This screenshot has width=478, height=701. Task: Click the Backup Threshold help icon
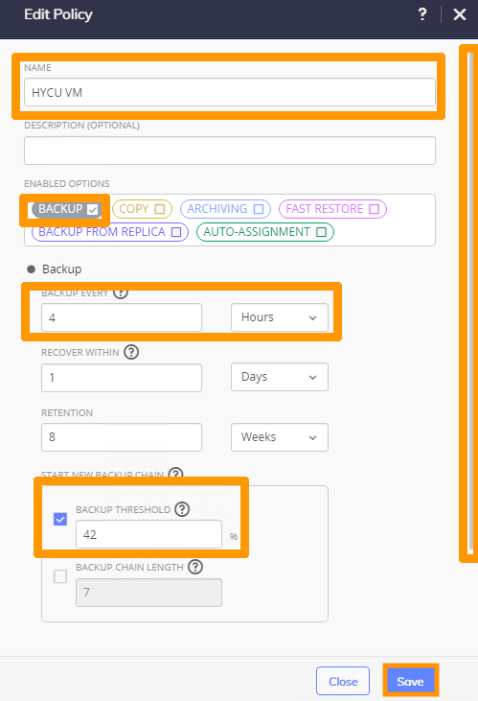[182, 509]
